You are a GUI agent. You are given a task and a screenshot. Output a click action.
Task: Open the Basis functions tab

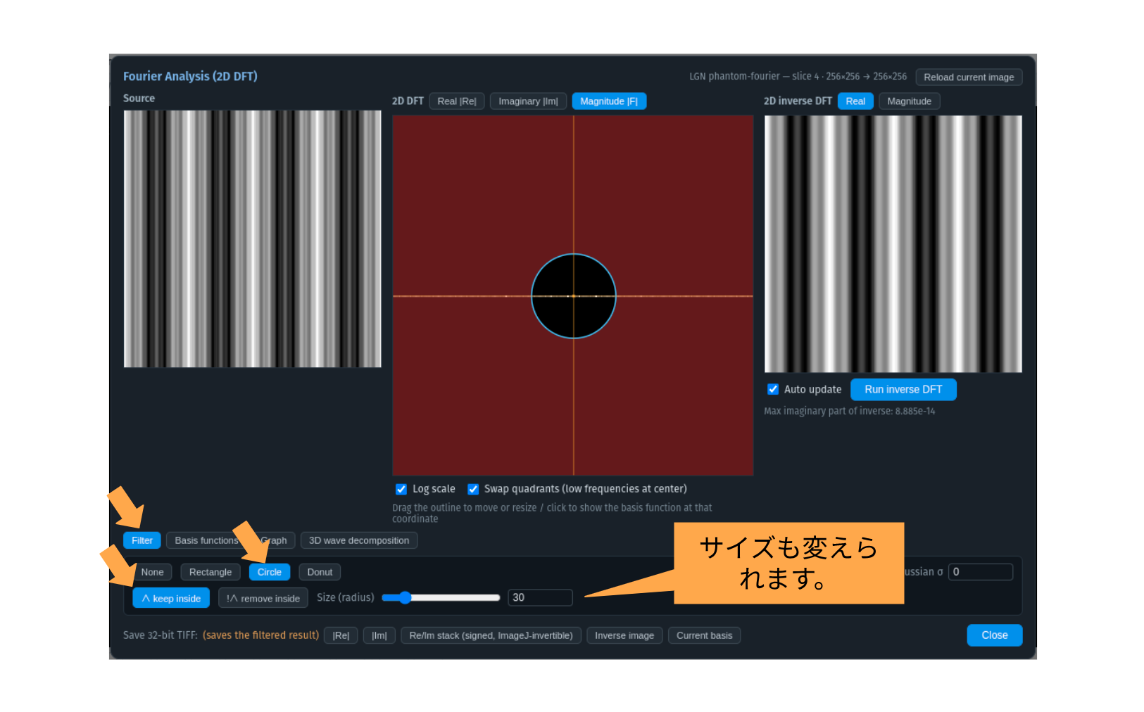206,540
